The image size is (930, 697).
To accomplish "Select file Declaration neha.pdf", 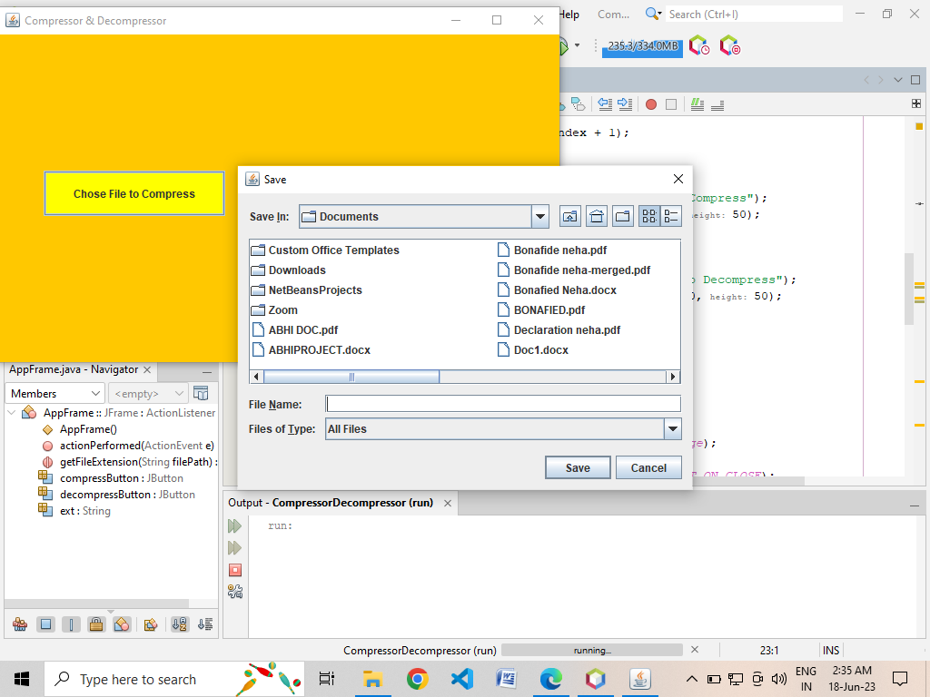I will [x=559, y=330].
